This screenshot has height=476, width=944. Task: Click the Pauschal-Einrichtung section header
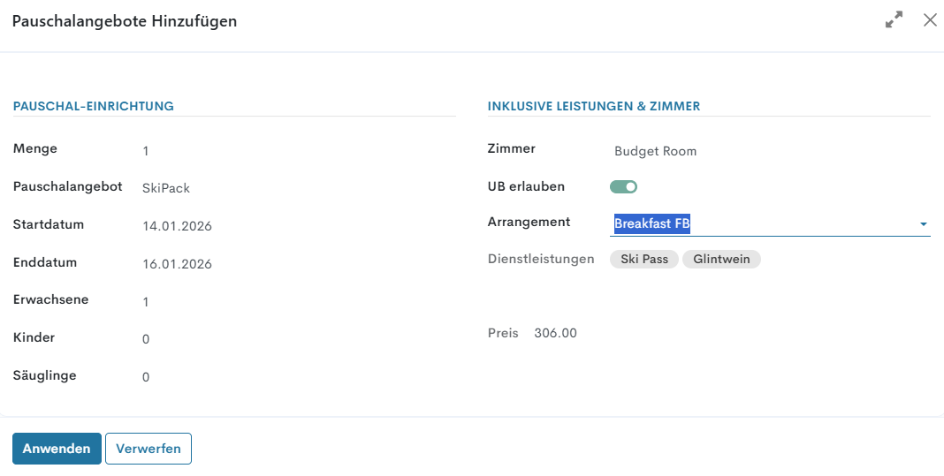pos(94,106)
